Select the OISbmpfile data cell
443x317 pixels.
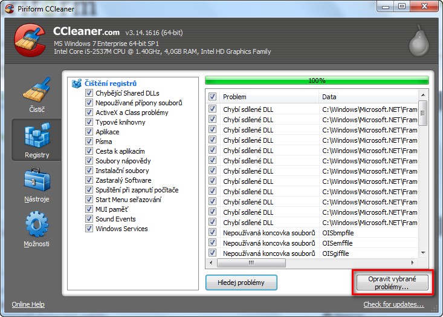click(x=338, y=233)
